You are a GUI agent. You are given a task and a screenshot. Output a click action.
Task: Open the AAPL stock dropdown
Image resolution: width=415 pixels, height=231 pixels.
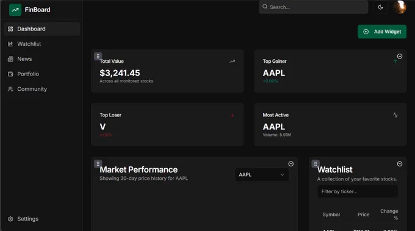(x=262, y=175)
